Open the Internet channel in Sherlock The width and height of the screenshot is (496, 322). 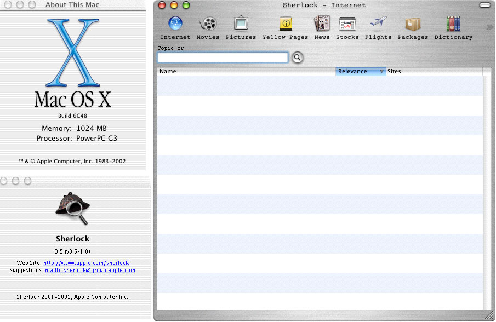tap(175, 28)
